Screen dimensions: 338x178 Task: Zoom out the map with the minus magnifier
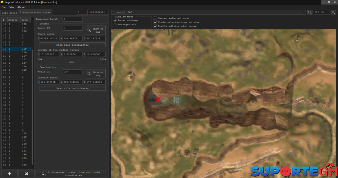[x=310, y=12]
